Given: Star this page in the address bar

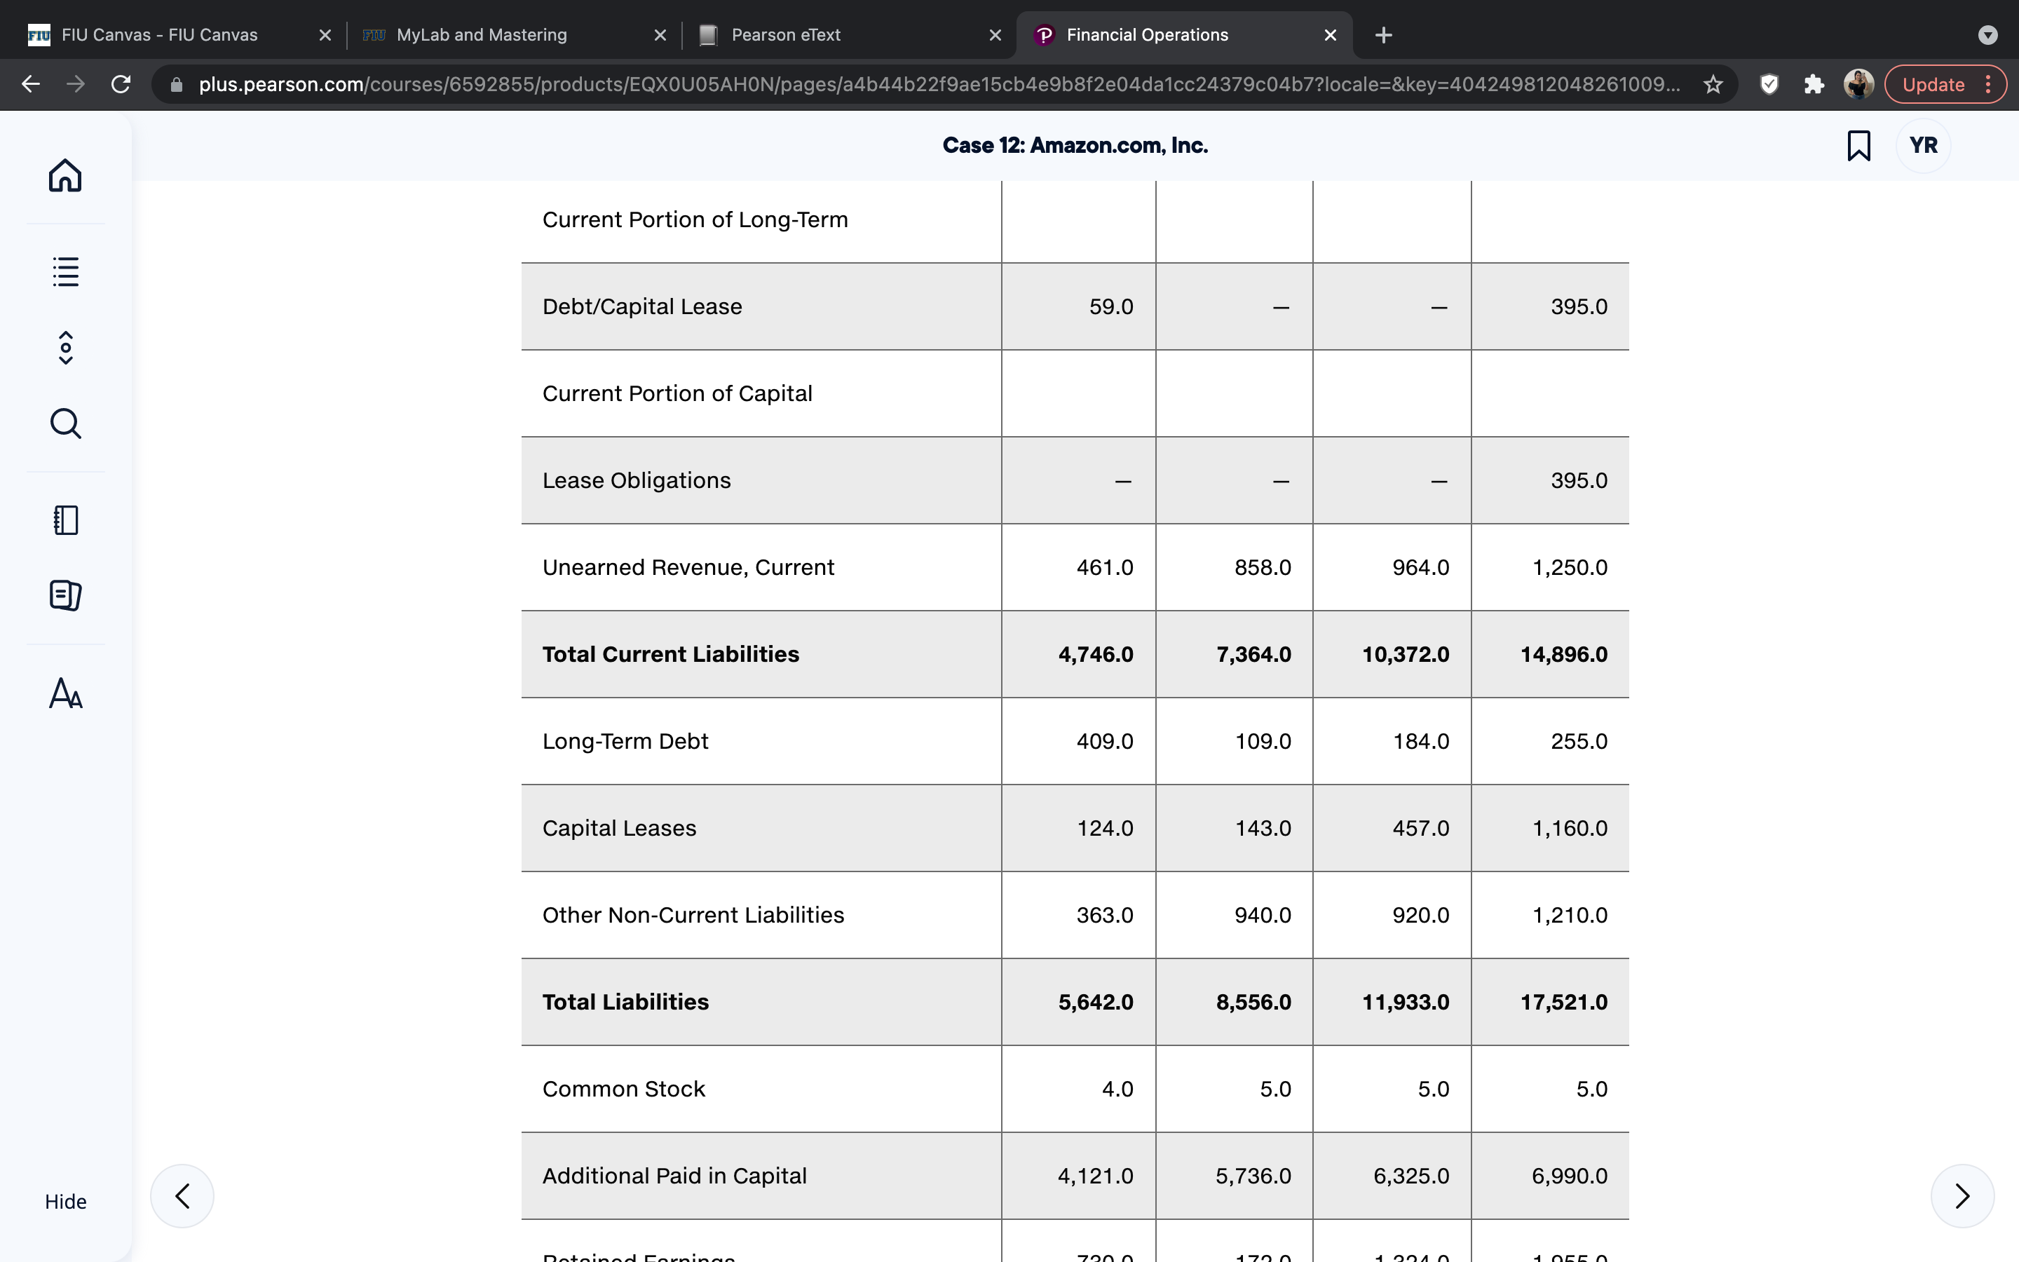Looking at the screenshot, I should [1713, 84].
